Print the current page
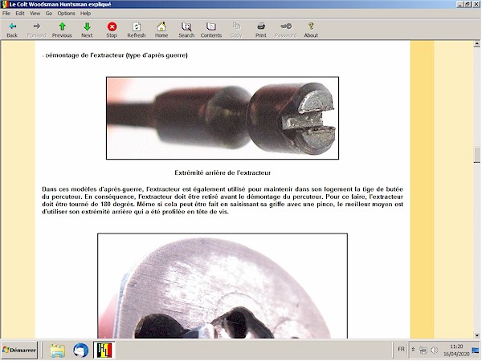 261,30
